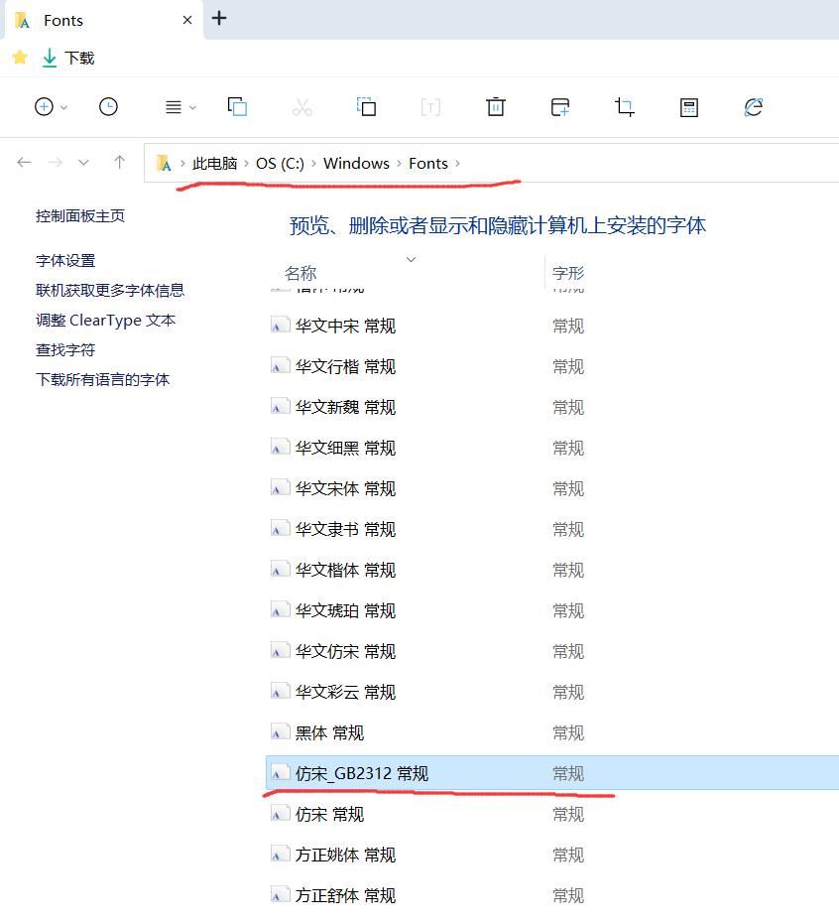Navigate up one folder with the up arrow
Screen dimensions: 839x924
tap(119, 163)
